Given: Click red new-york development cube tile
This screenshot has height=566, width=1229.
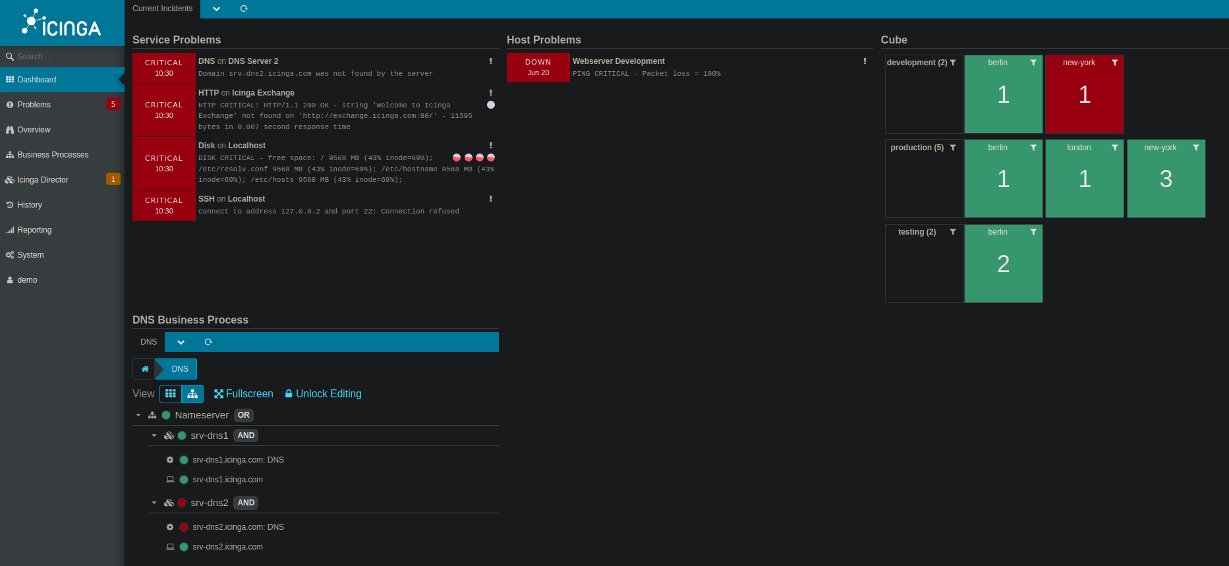Looking at the screenshot, I should tap(1084, 96).
